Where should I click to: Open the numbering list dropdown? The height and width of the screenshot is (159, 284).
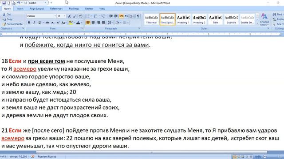pyautogui.click(x=99, y=16)
